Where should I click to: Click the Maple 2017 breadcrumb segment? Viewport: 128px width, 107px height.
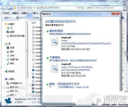[x=26, y=8]
